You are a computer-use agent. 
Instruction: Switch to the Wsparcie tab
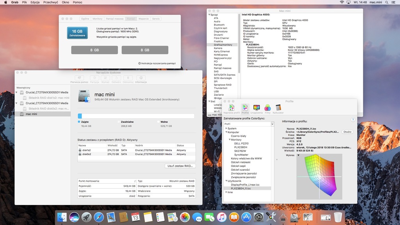pyautogui.click(x=143, y=19)
